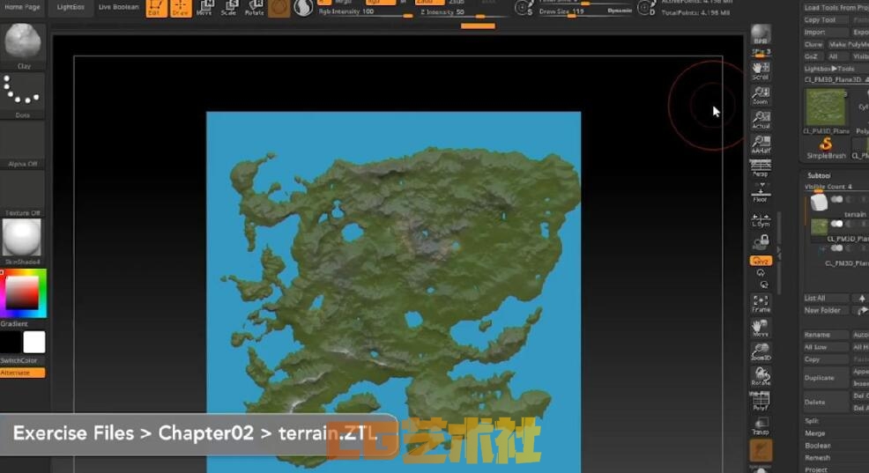The image size is (869, 473).
Task: Click the Rotate view icon
Action: pyautogui.click(x=761, y=377)
